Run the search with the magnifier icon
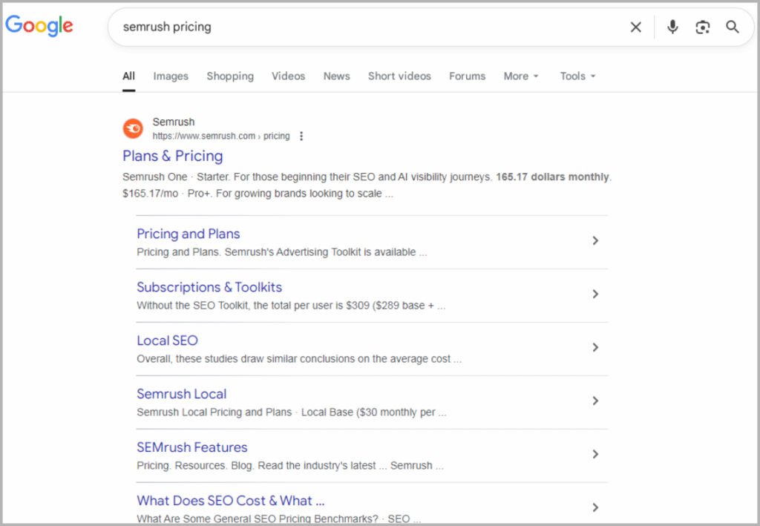 click(x=733, y=27)
